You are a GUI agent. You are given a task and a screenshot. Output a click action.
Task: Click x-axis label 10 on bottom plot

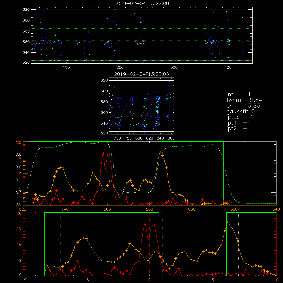276,280
